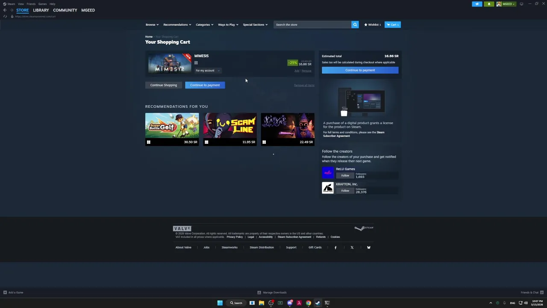Open the MGEED account dropdown at top right
The image size is (547, 308).
[x=506, y=4]
